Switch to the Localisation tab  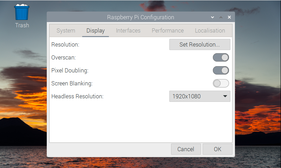coord(210,30)
